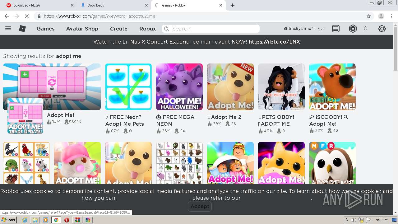
Task: Go back in Chrome browser
Action: click(7, 16)
